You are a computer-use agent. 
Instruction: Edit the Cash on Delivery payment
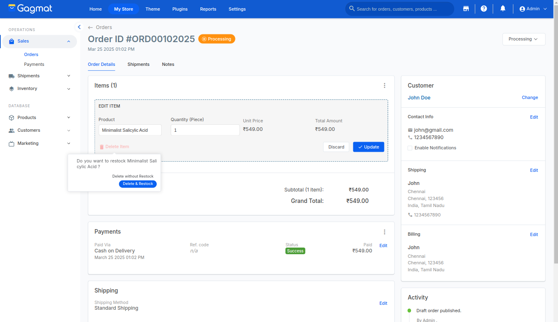click(383, 246)
